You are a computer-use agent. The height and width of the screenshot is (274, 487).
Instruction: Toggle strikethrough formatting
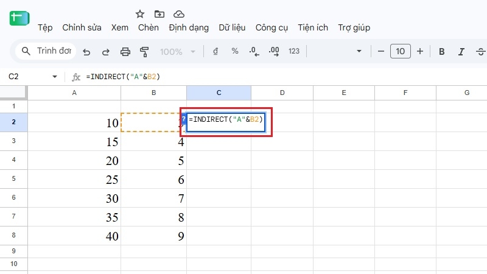(481, 52)
